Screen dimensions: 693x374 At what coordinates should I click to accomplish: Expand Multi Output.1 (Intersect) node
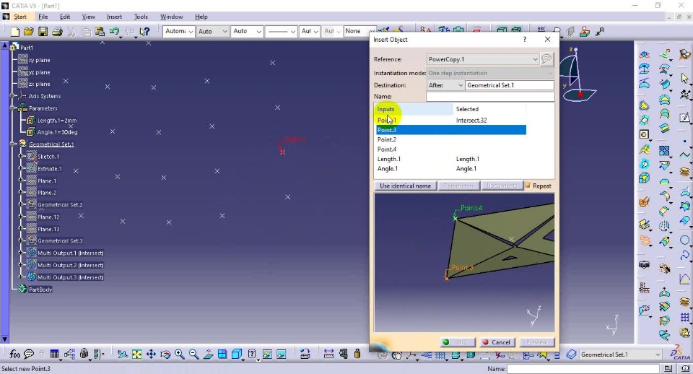21,253
